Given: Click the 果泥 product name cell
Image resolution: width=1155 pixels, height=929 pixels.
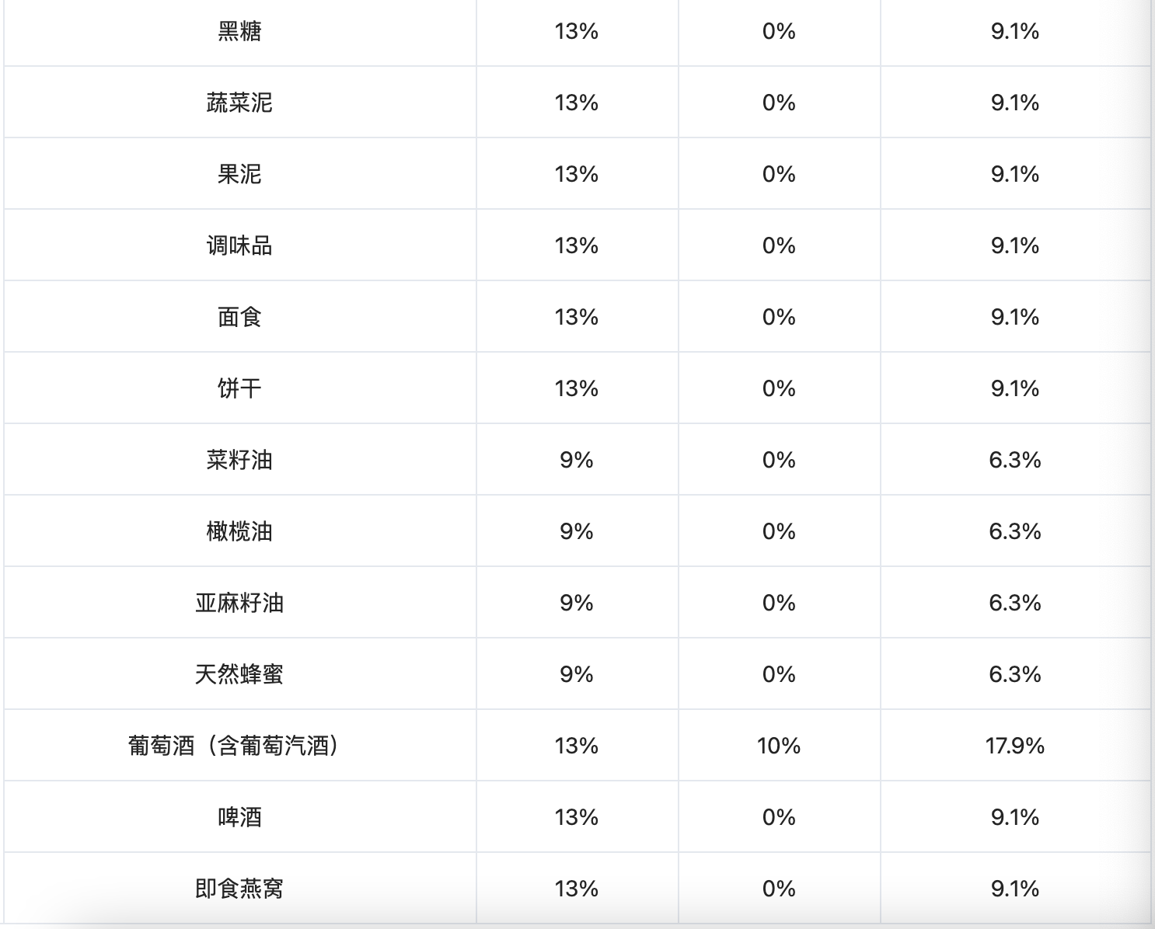Looking at the screenshot, I should [x=239, y=175].
